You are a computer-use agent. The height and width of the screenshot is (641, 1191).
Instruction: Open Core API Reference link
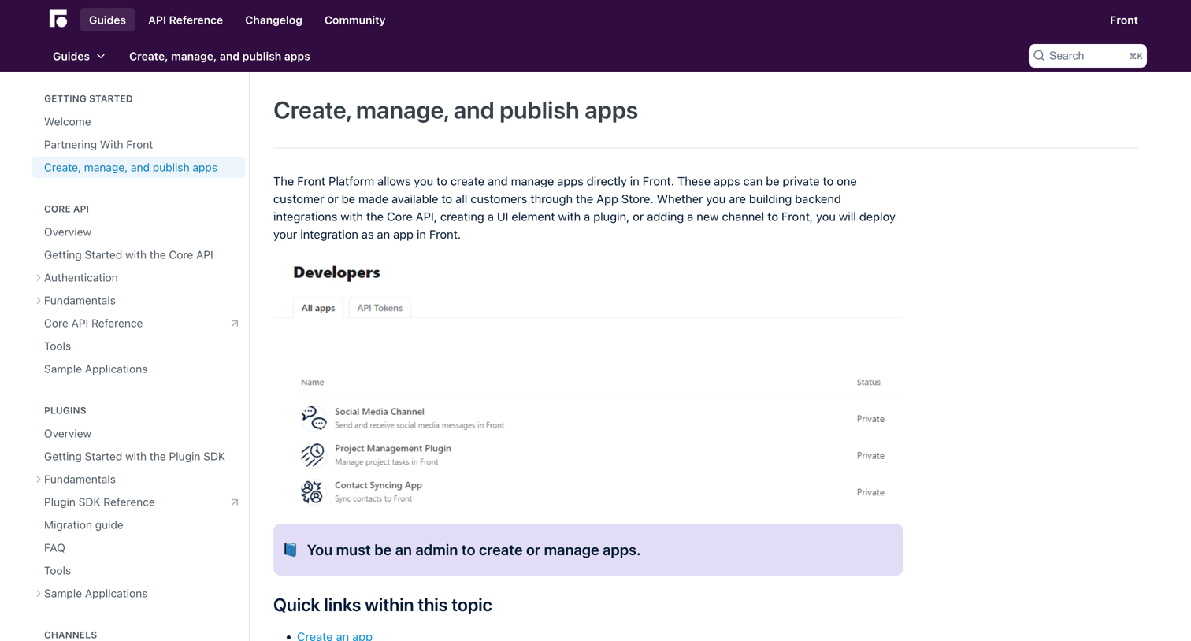[x=93, y=324]
